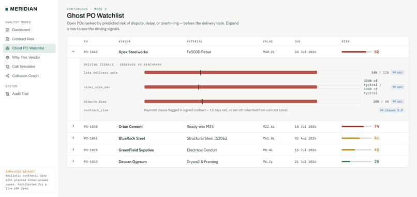Click the RISK column header

(x=346, y=42)
